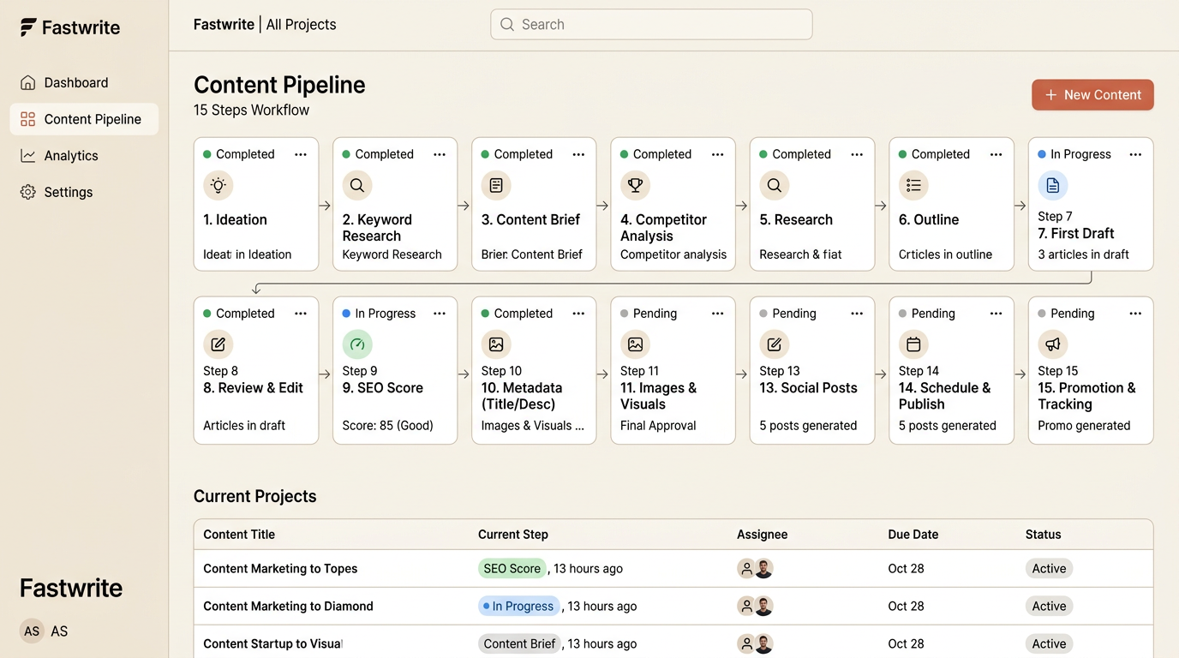
Task: Click the image icon on Metadata card
Action: [x=496, y=344]
